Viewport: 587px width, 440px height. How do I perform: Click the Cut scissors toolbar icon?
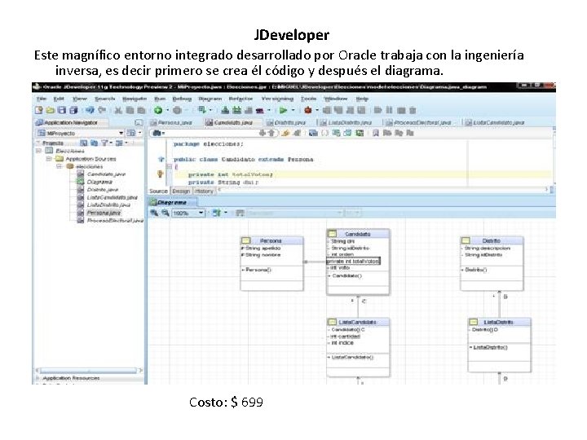[x=118, y=110]
